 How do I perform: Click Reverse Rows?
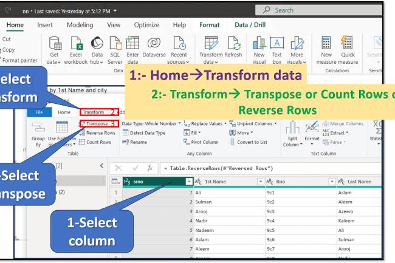click(97, 133)
